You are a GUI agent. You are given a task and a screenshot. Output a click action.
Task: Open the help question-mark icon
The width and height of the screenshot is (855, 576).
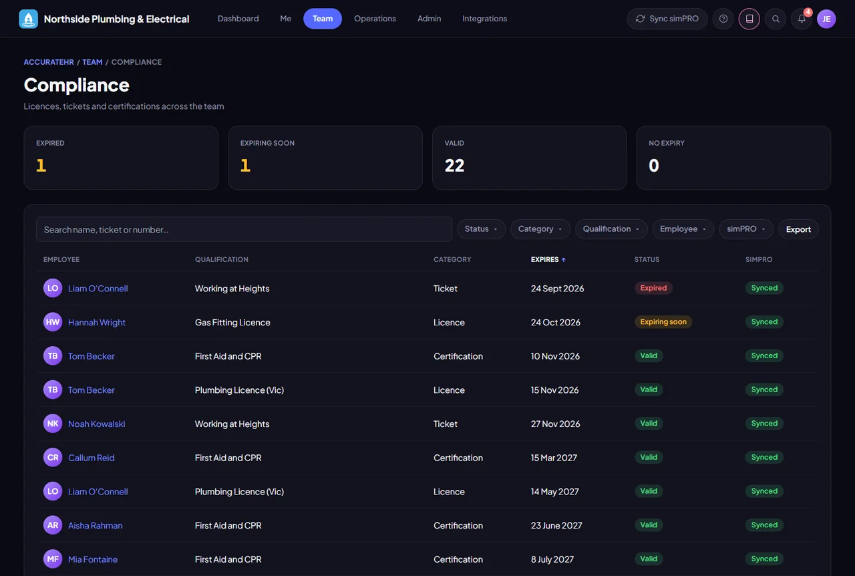(723, 19)
